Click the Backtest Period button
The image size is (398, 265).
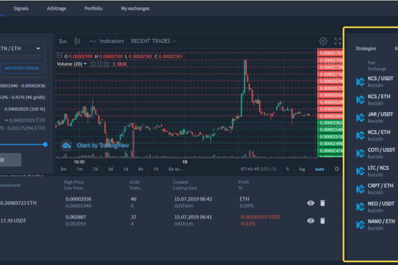[22, 68]
